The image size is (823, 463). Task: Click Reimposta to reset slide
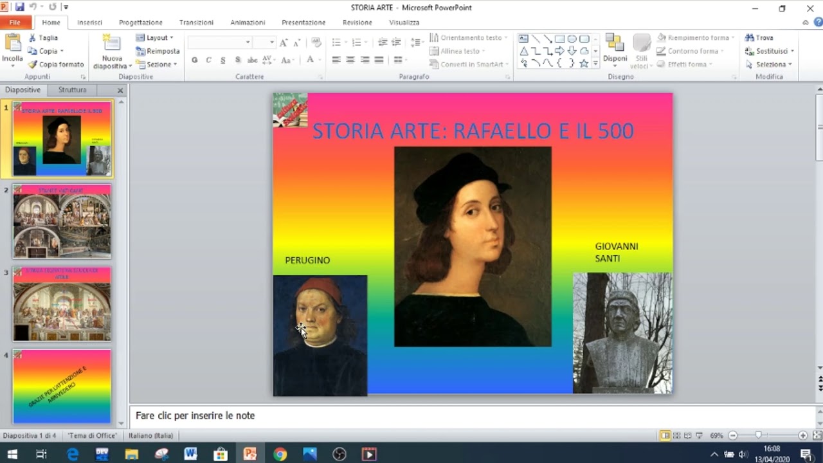click(x=158, y=51)
